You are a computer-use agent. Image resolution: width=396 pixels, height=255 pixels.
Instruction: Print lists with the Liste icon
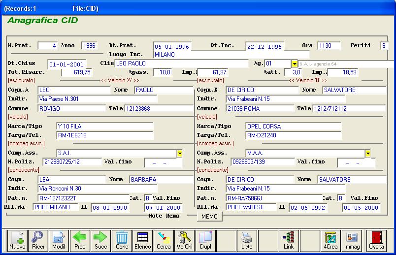[x=247, y=241]
